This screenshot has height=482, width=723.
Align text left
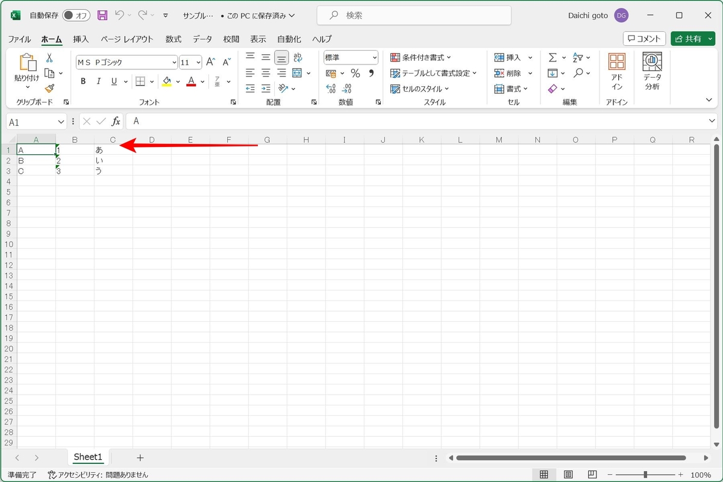tap(250, 73)
